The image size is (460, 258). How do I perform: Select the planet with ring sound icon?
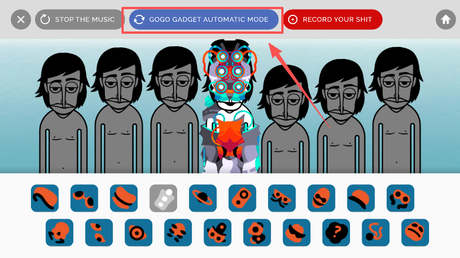pyautogui.click(x=203, y=198)
